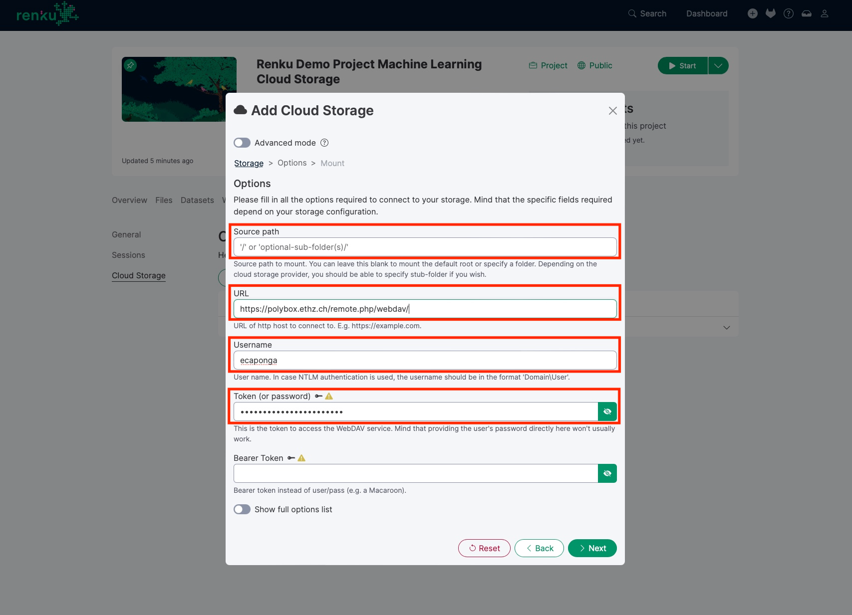
Task: Click into the Token (or password) field
Action: point(416,411)
